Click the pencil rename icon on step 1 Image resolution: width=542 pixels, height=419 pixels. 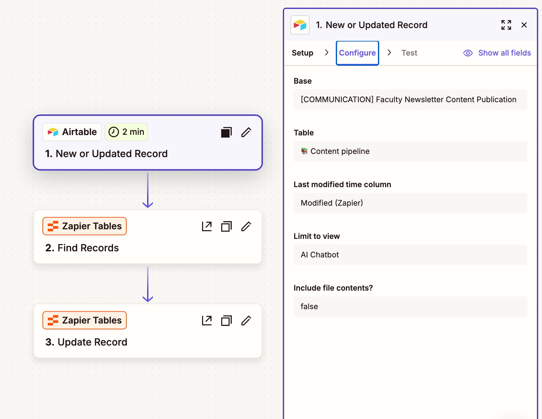pos(246,132)
